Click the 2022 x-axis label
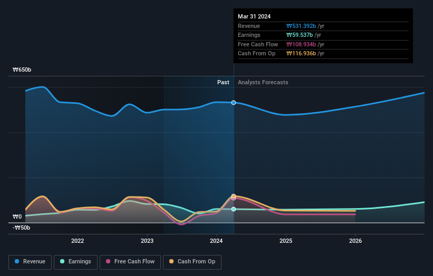The image size is (433, 276). point(78,241)
